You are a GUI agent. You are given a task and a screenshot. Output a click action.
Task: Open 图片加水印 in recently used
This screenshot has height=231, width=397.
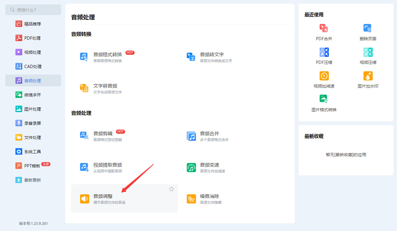pyautogui.click(x=368, y=76)
